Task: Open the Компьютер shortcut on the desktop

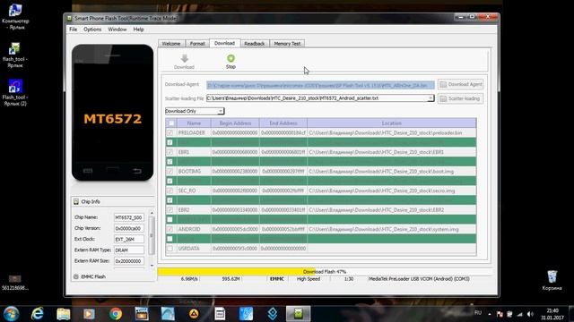Action: [15, 16]
